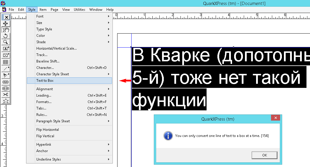
Task: Choose Track... from Style menu
Action: [69, 55]
